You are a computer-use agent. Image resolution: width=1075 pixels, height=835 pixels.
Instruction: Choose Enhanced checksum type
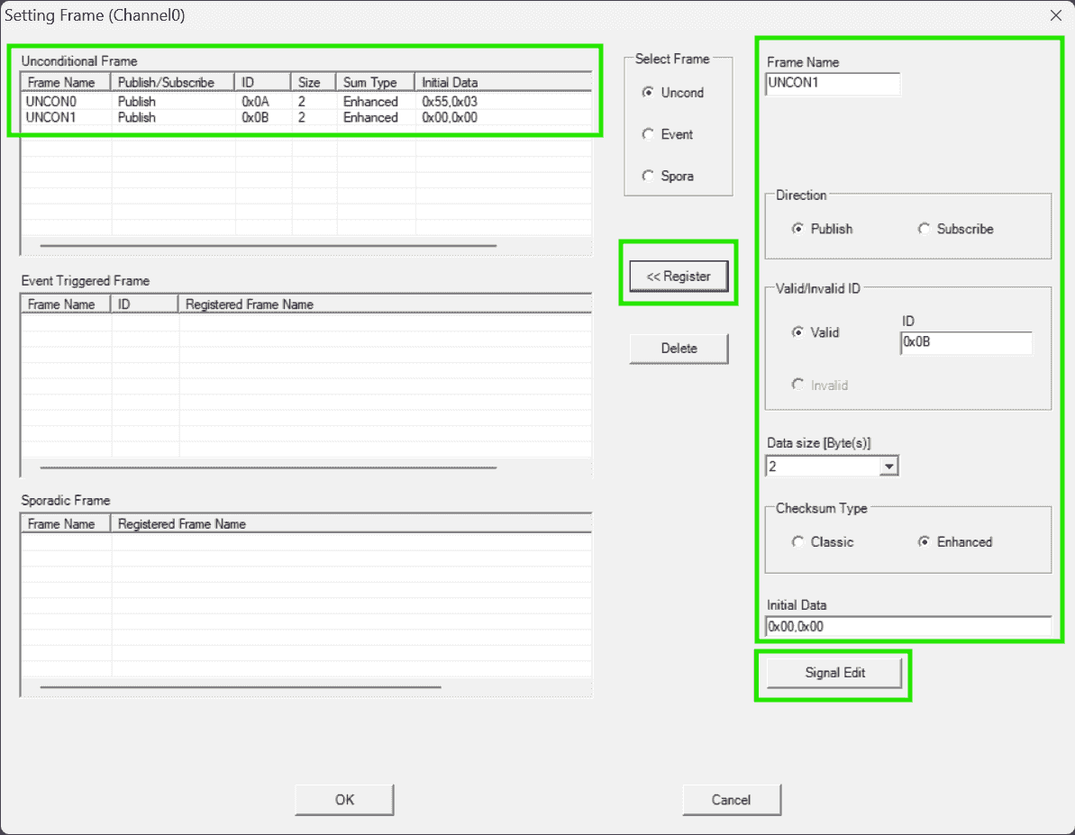pyautogui.click(x=924, y=542)
